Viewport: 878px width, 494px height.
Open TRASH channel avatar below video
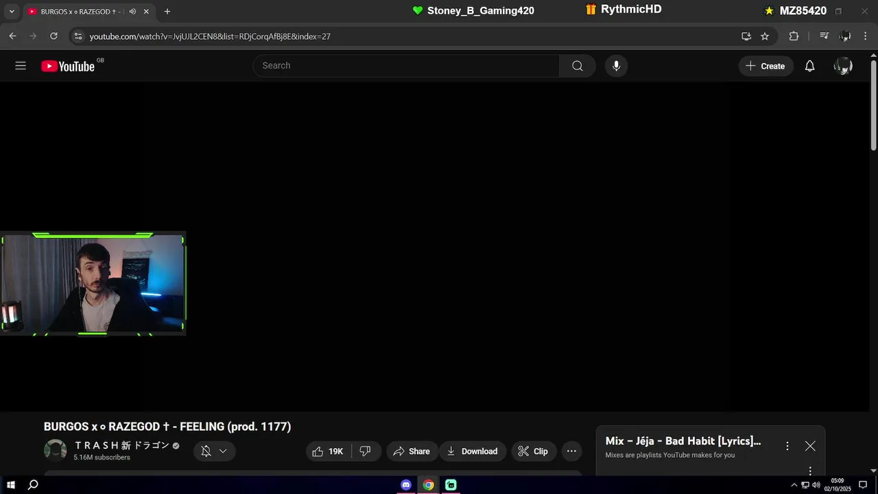click(x=56, y=450)
